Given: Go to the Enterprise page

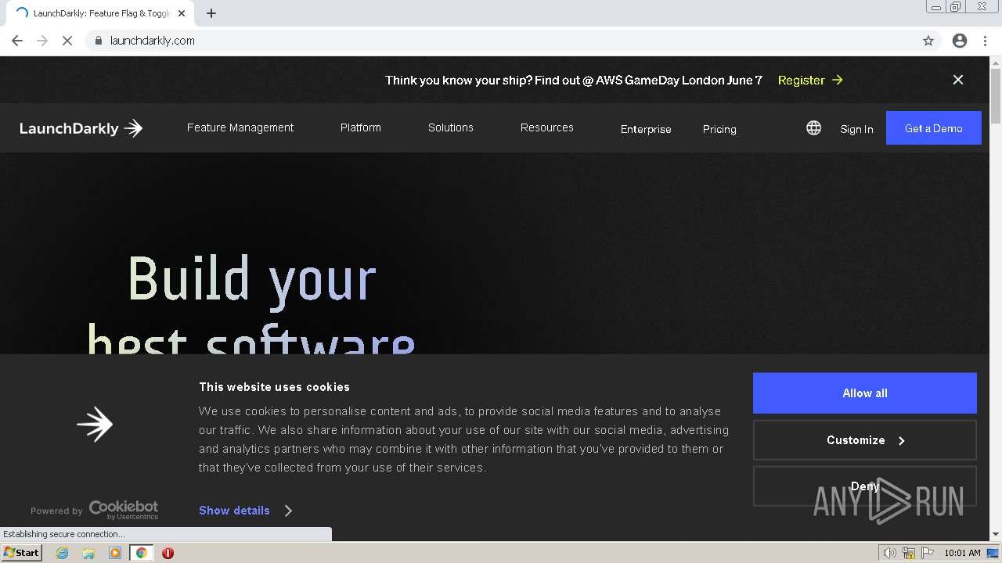Looking at the screenshot, I should [x=646, y=129].
